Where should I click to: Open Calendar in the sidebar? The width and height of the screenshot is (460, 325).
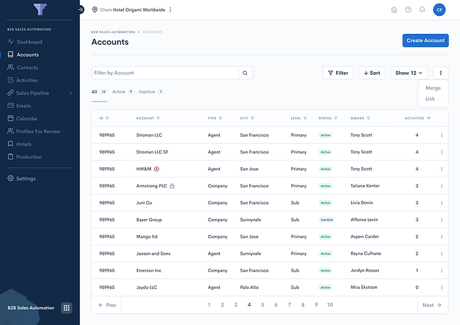22,119
